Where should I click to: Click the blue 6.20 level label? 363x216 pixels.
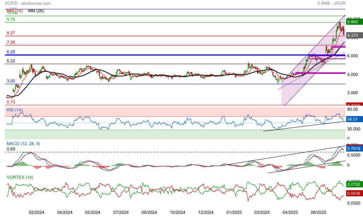[11, 52]
